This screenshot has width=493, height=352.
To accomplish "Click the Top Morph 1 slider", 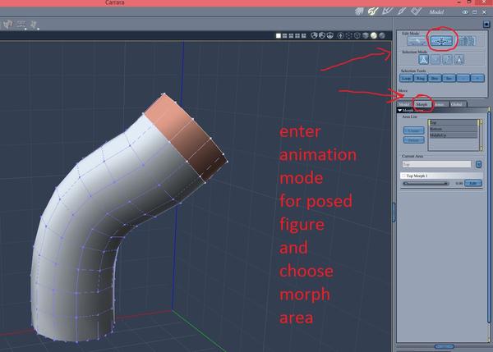I will 426,183.
